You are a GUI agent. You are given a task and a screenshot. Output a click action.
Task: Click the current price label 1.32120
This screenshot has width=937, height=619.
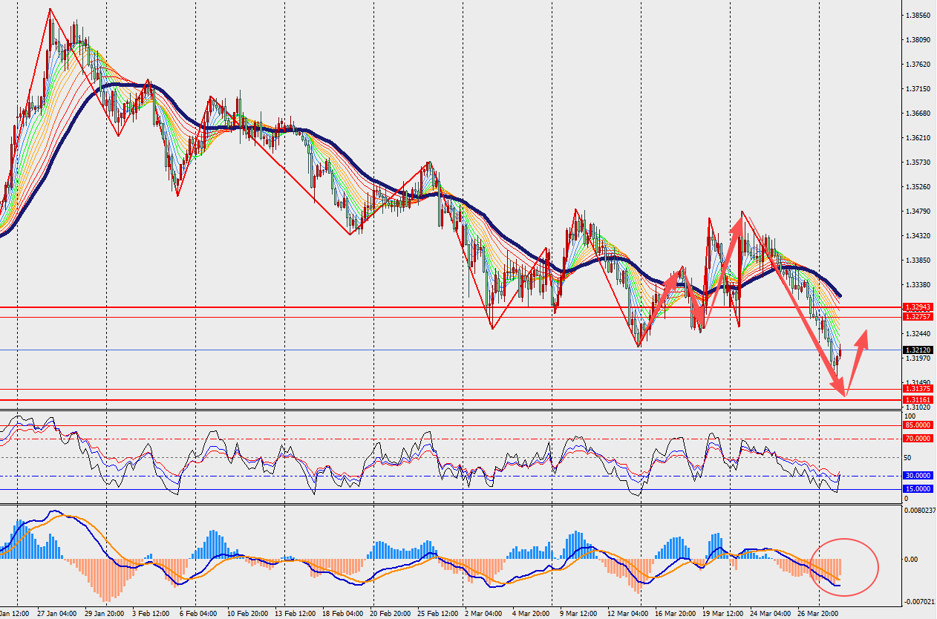pos(918,350)
